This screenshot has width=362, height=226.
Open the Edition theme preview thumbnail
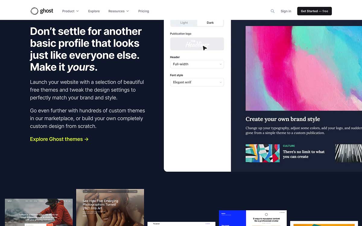coord(39,212)
